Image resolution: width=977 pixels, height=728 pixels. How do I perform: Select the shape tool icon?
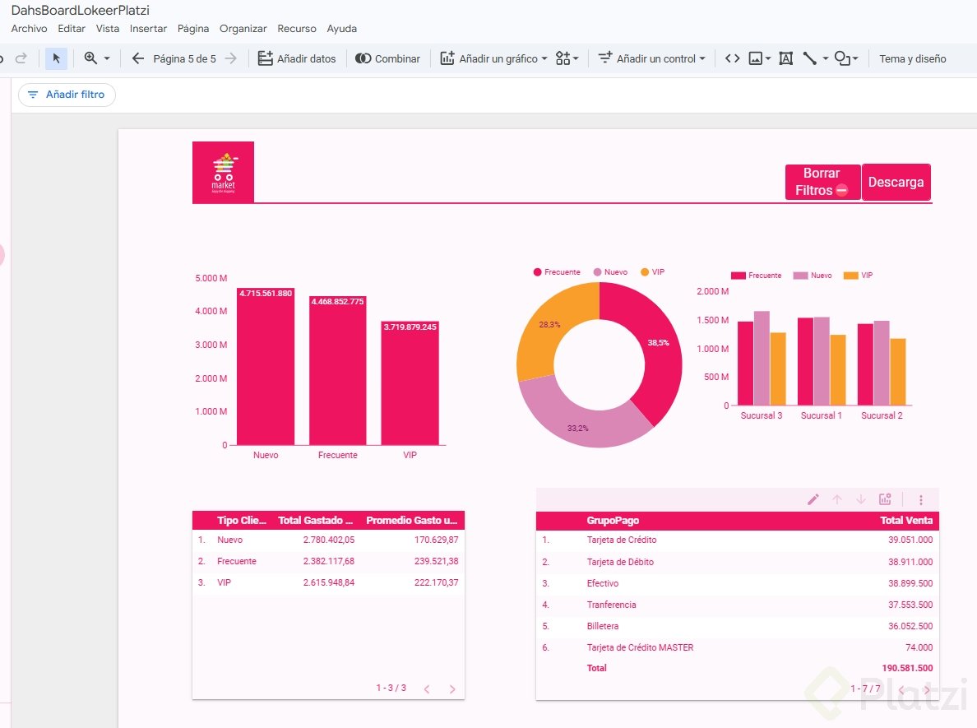[842, 58]
